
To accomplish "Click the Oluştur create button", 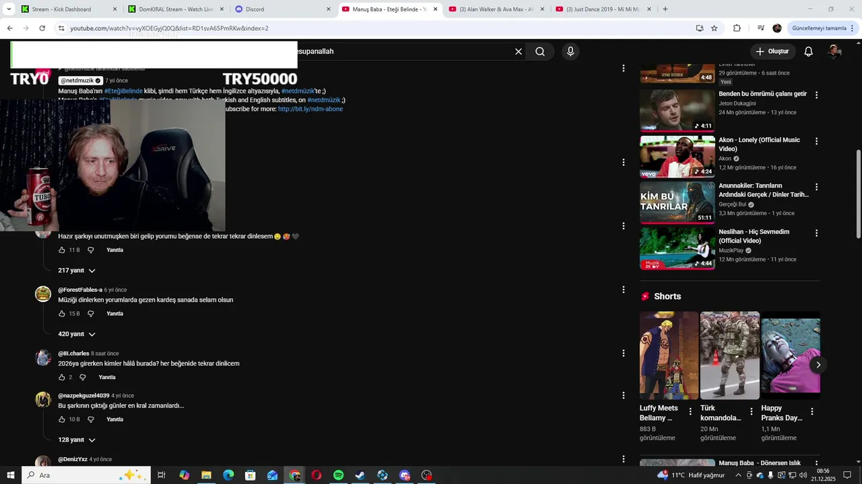I will pos(772,52).
